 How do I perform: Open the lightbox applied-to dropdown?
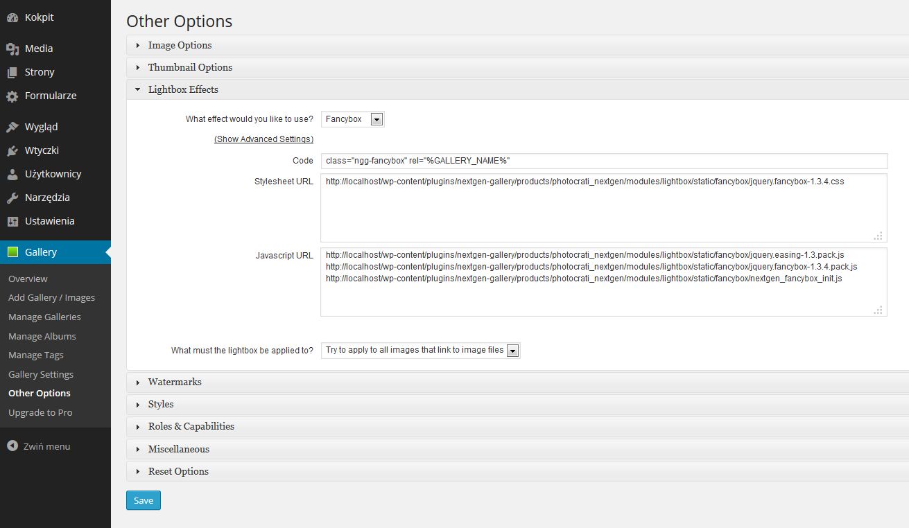coord(420,350)
